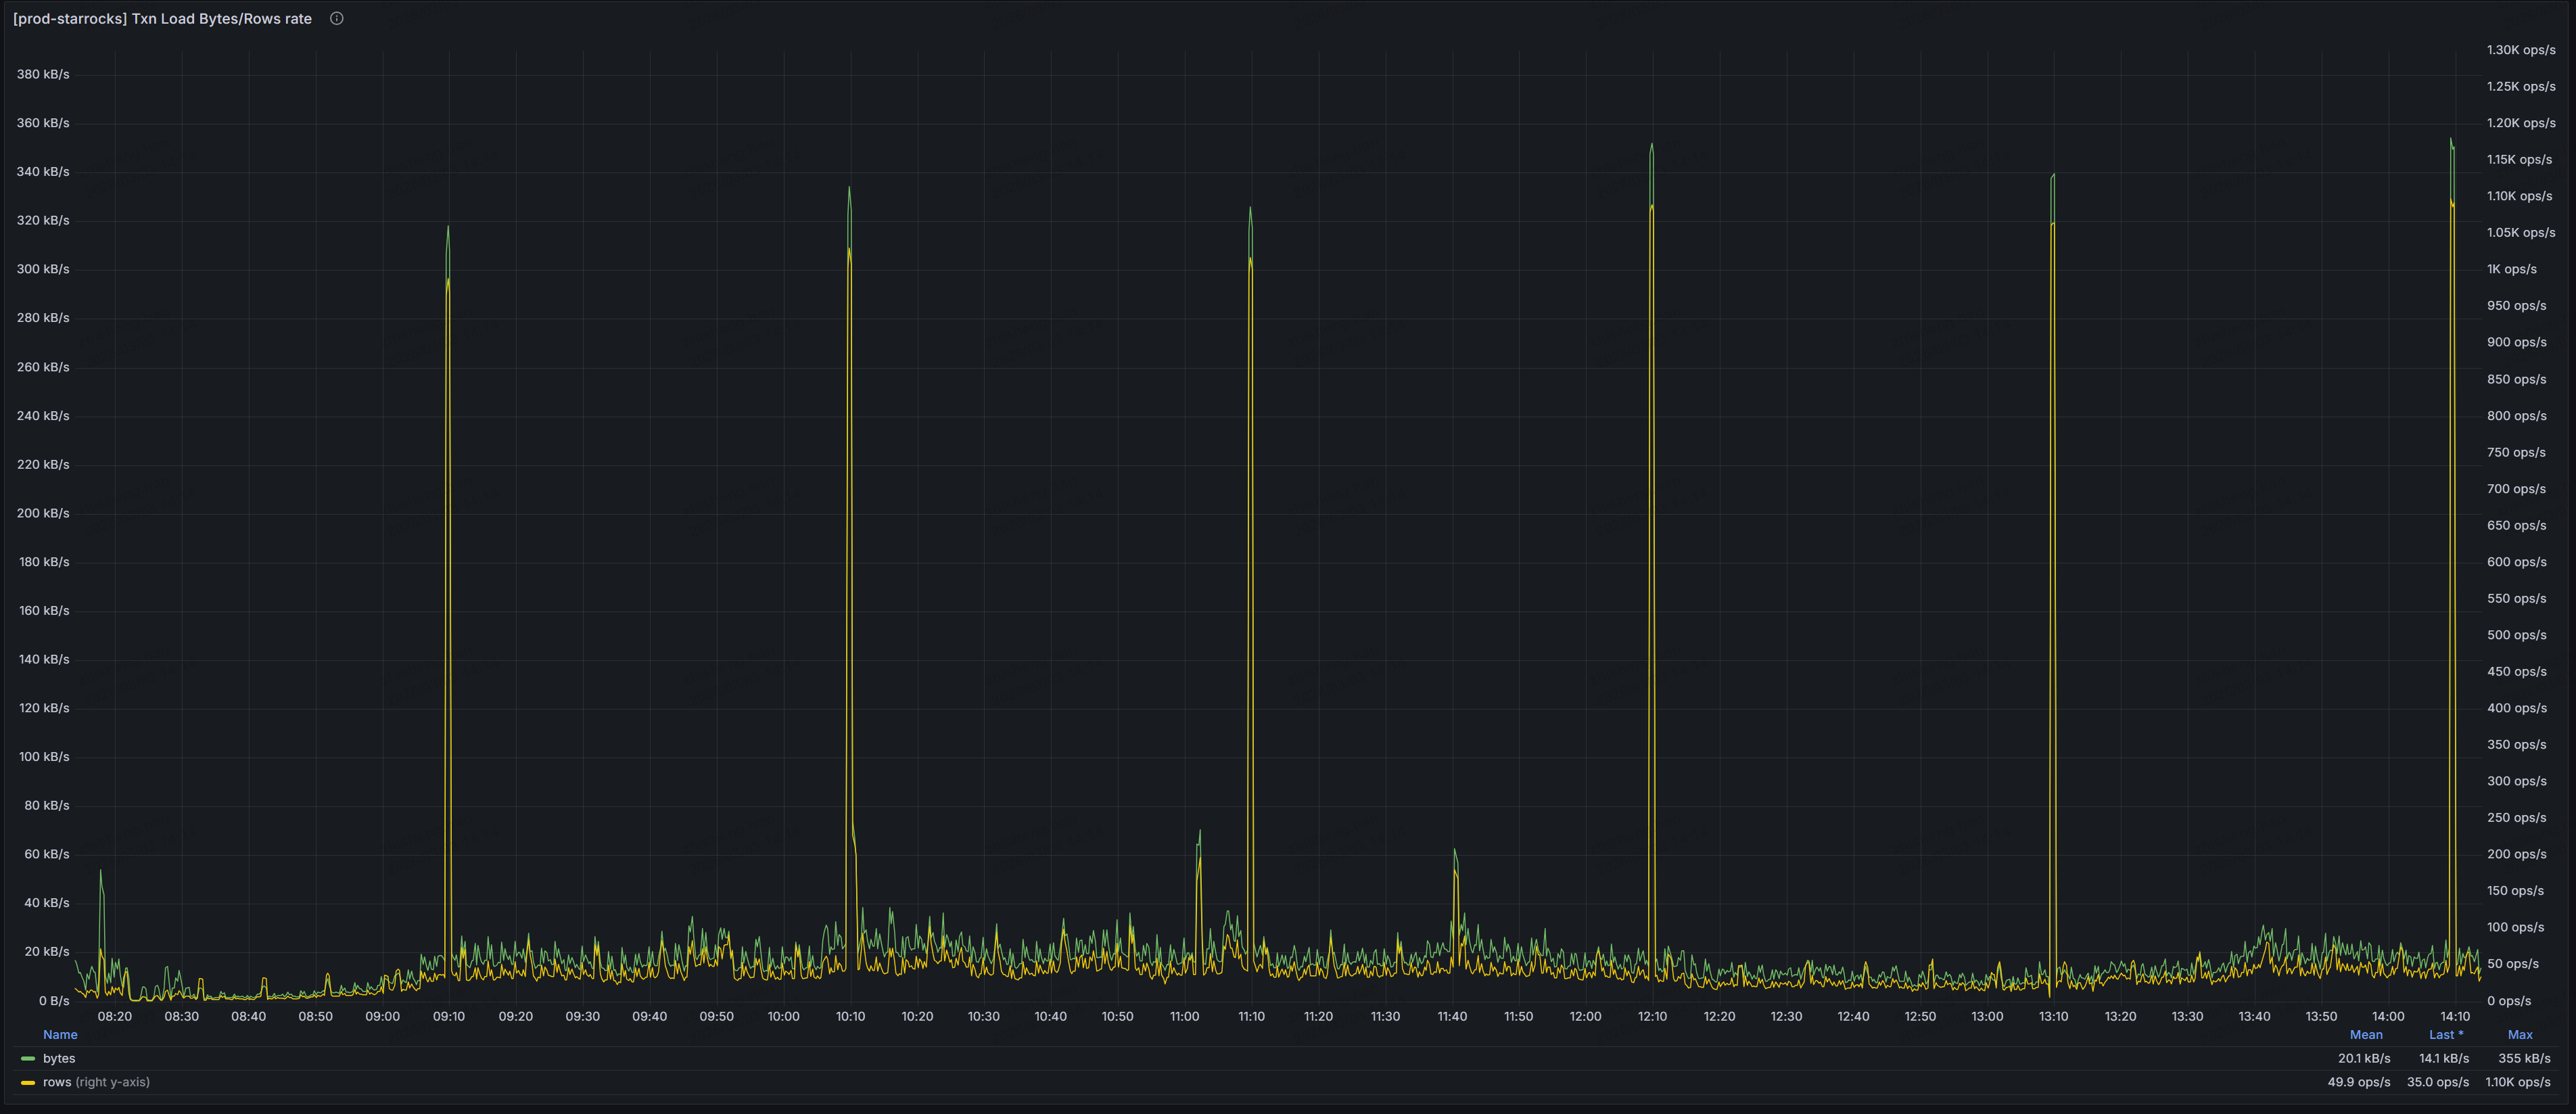The width and height of the screenshot is (2576, 1114).
Task: Click the 09:10 spike peak
Action: 448,228
